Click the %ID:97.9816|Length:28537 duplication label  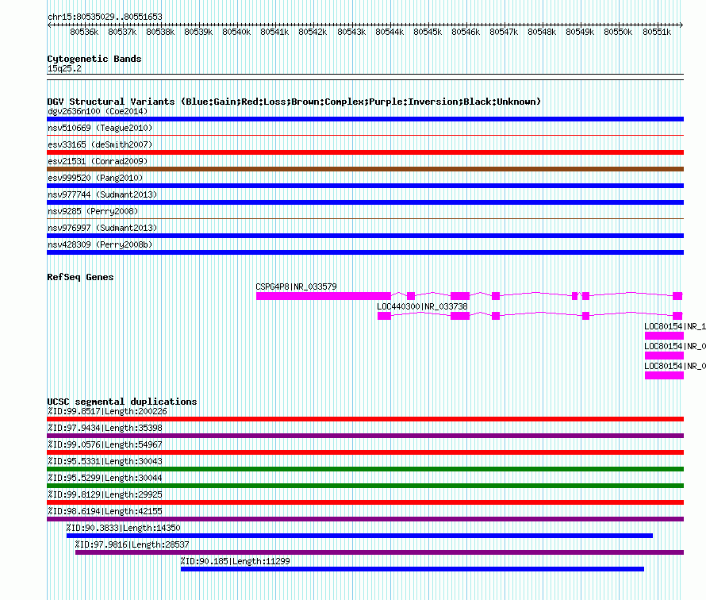point(132,544)
